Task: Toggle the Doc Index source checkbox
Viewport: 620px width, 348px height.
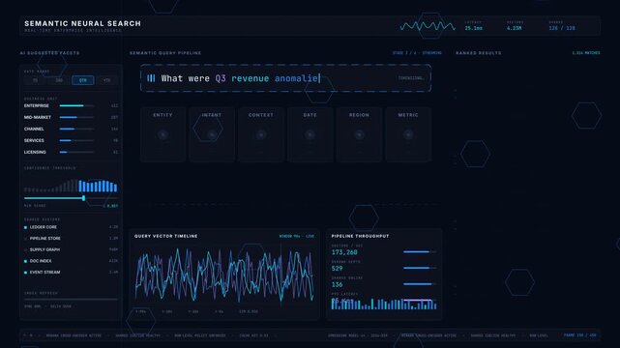Action: (x=26, y=261)
